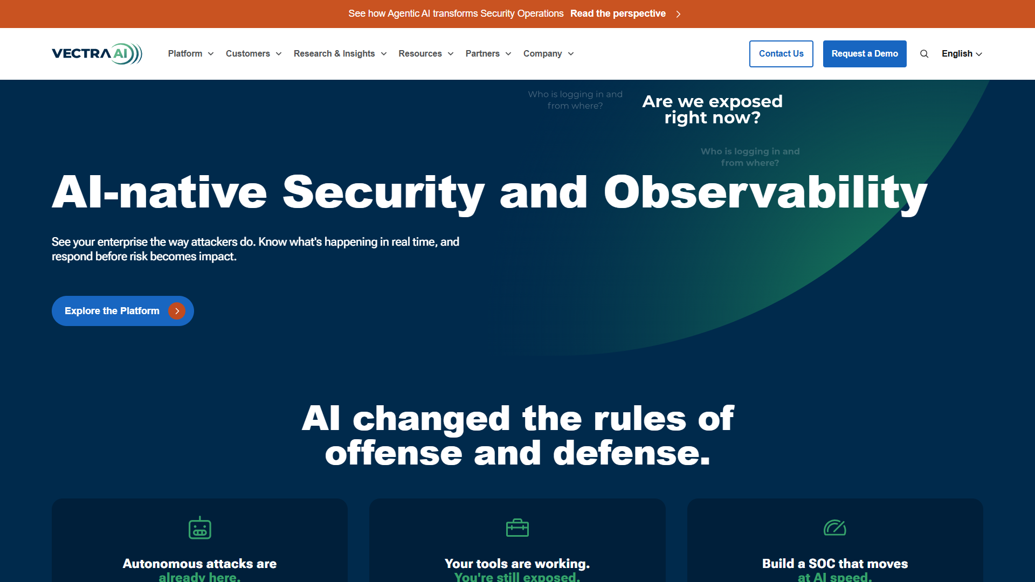Screen dimensions: 1035x582
Task: Click the 'See your enterprise the way attackers do' paragraph
Action: (256, 249)
